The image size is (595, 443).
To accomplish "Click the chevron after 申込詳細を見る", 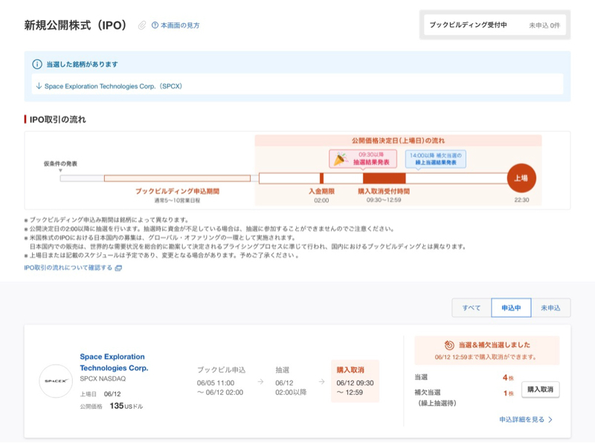I will [x=550, y=419].
